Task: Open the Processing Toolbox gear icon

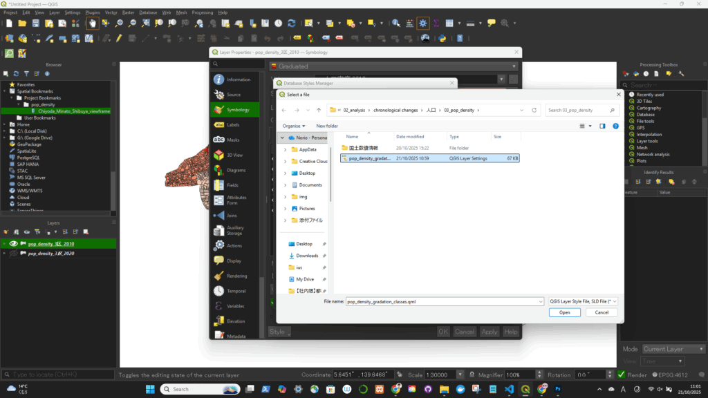Action: [x=422, y=23]
